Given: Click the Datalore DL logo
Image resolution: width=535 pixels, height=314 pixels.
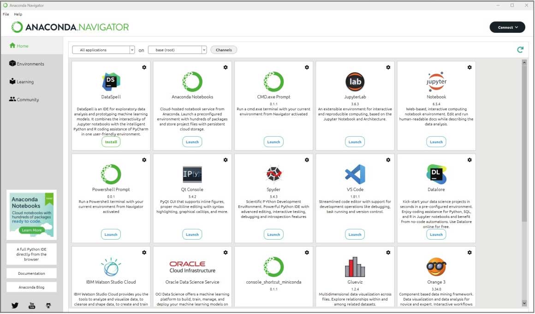Looking at the screenshot, I should click(436, 174).
